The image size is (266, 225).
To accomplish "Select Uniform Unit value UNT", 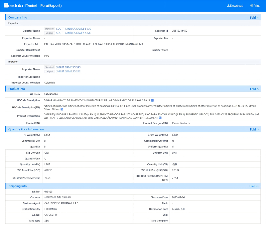I will 174,153.
